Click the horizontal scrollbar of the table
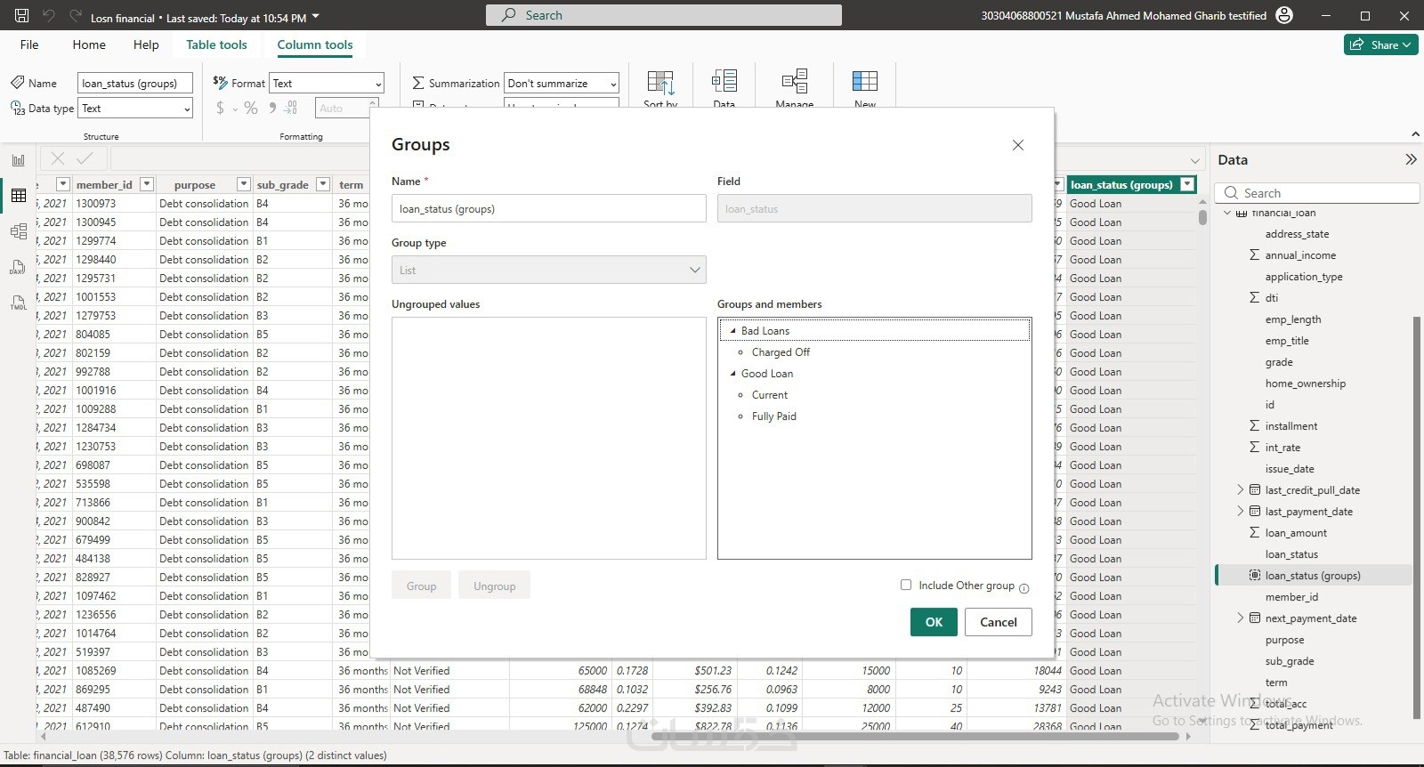 [x=917, y=736]
